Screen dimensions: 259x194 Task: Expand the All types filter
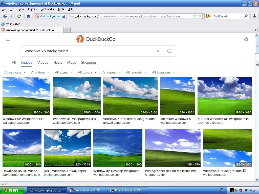tap(111, 72)
